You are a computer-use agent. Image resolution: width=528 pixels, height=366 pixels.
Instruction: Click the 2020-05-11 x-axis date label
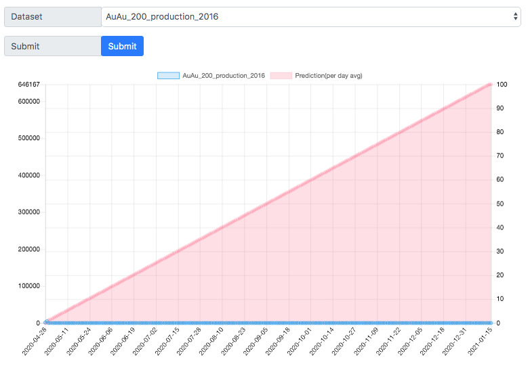(56, 341)
